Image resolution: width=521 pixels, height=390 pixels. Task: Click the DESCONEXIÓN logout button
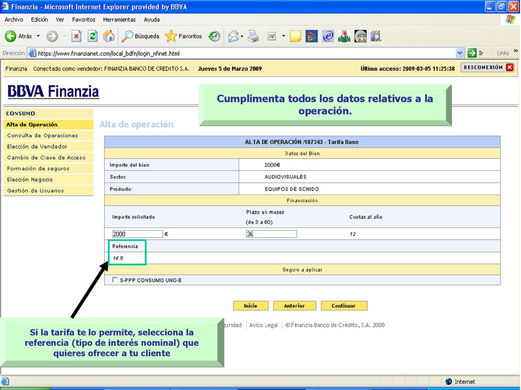[487, 68]
